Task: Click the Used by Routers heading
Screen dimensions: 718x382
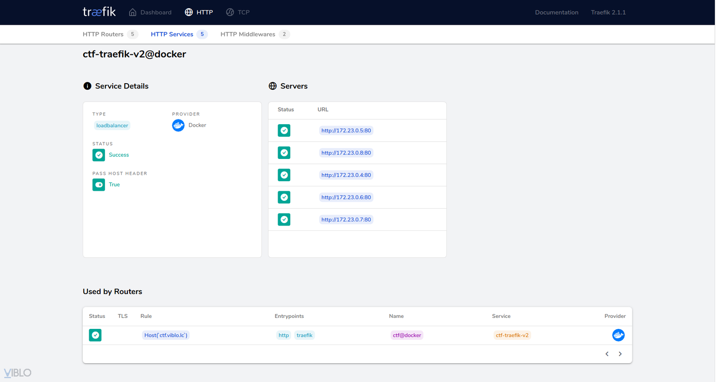Action: (112, 291)
